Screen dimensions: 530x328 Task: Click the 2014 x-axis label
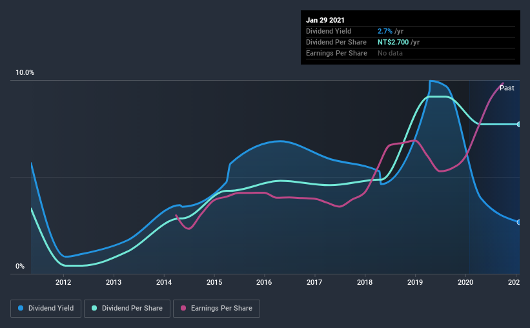(164, 282)
